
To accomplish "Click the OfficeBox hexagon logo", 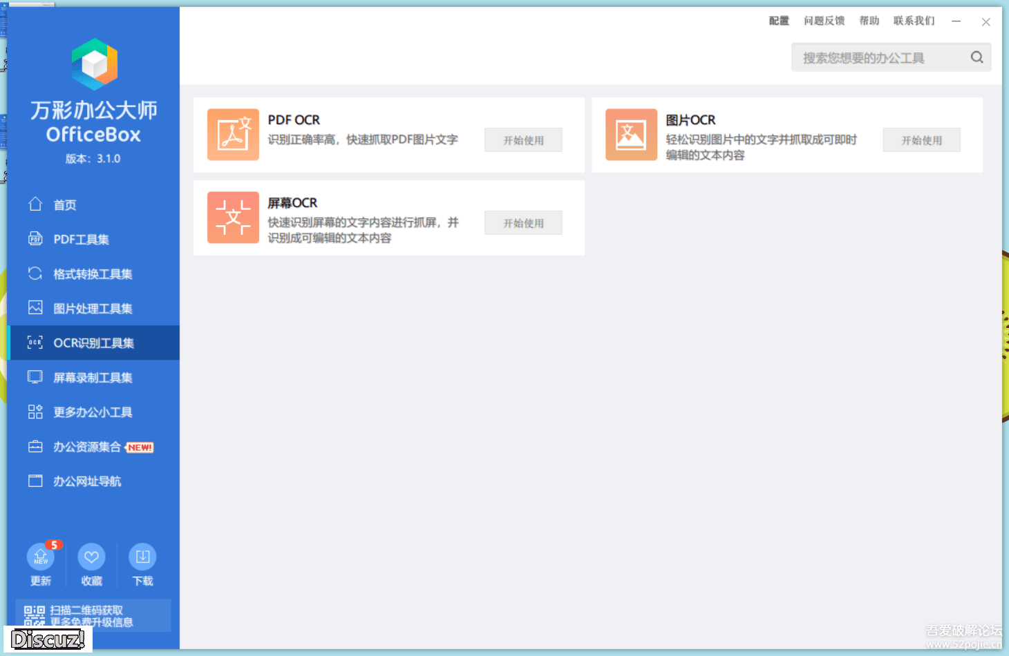I will (x=94, y=64).
